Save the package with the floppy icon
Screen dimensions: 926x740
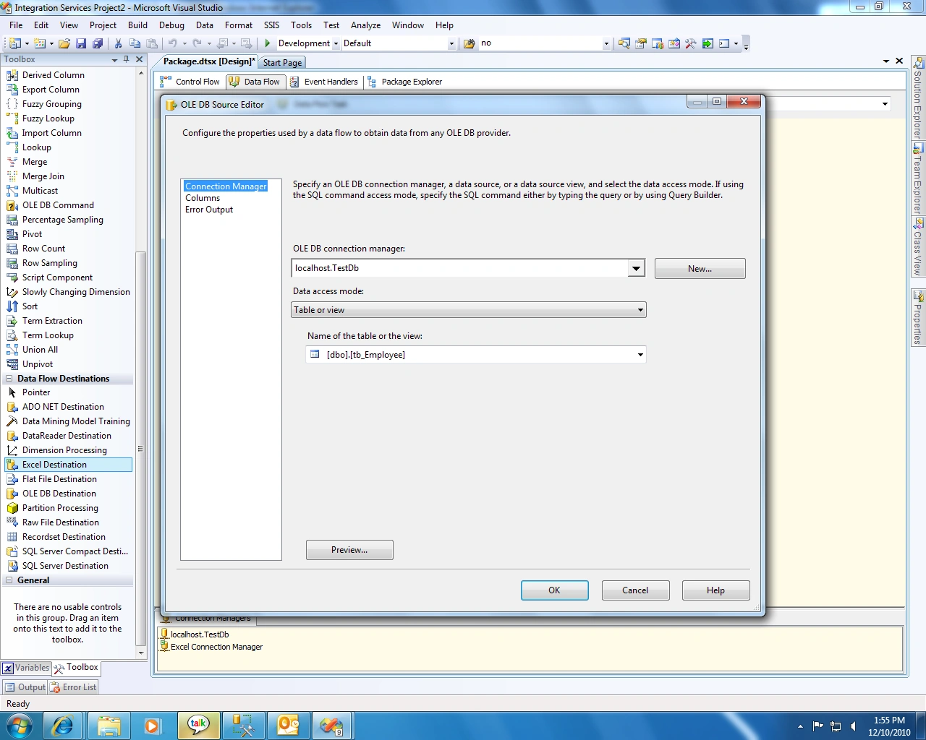tap(81, 43)
